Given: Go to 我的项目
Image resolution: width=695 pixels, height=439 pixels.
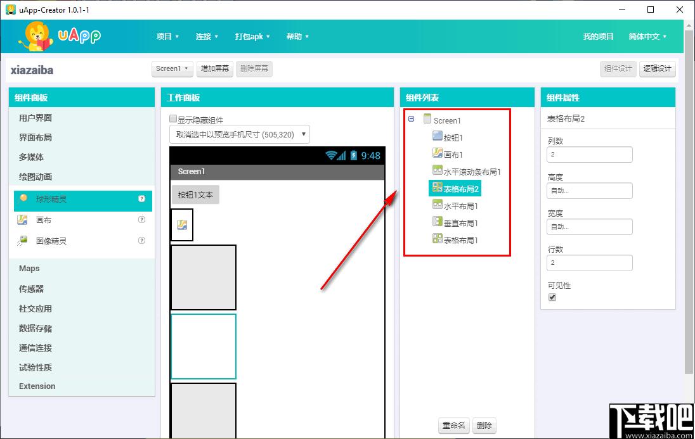Looking at the screenshot, I should tap(598, 36).
